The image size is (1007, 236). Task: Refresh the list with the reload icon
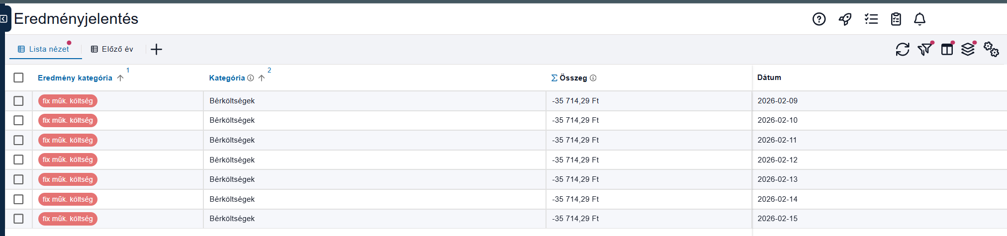click(902, 49)
